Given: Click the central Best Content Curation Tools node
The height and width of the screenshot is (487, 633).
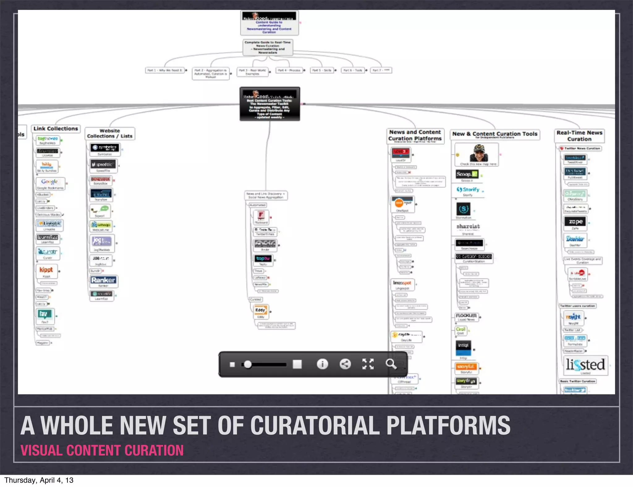Looking at the screenshot, I should point(270,104).
